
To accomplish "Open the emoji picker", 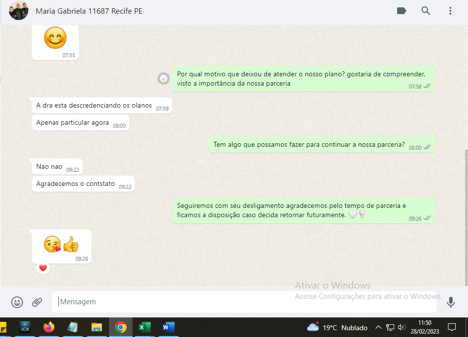I will (17, 302).
